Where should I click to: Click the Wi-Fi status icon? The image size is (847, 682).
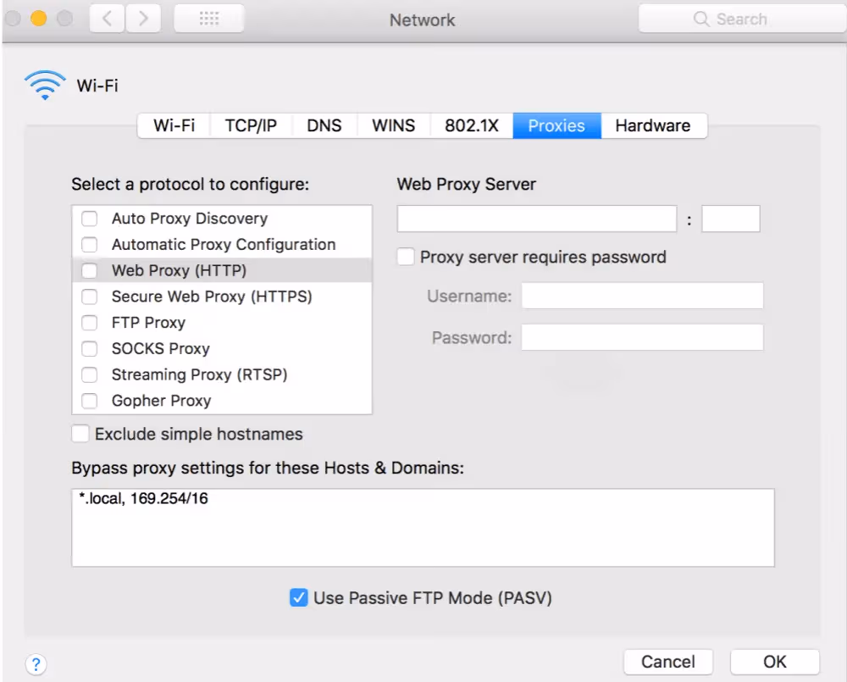[45, 84]
